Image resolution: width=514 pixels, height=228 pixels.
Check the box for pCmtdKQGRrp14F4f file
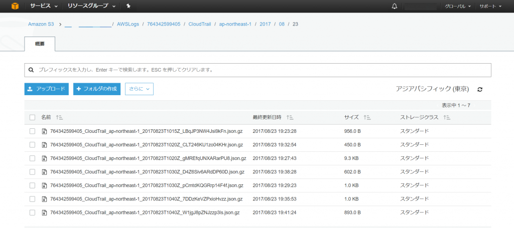[x=32, y=185]
